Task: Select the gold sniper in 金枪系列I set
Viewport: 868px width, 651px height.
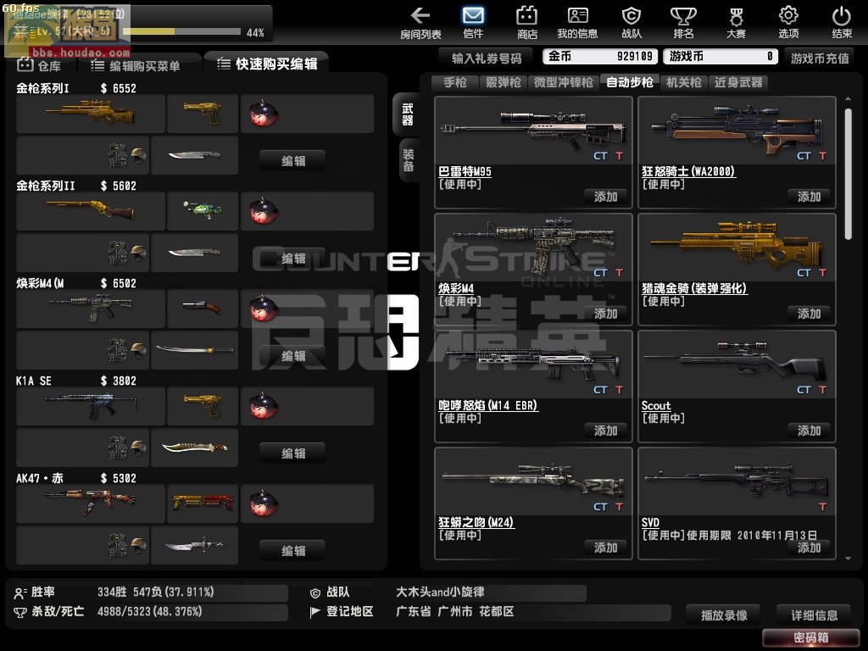Action: [91, 114]
